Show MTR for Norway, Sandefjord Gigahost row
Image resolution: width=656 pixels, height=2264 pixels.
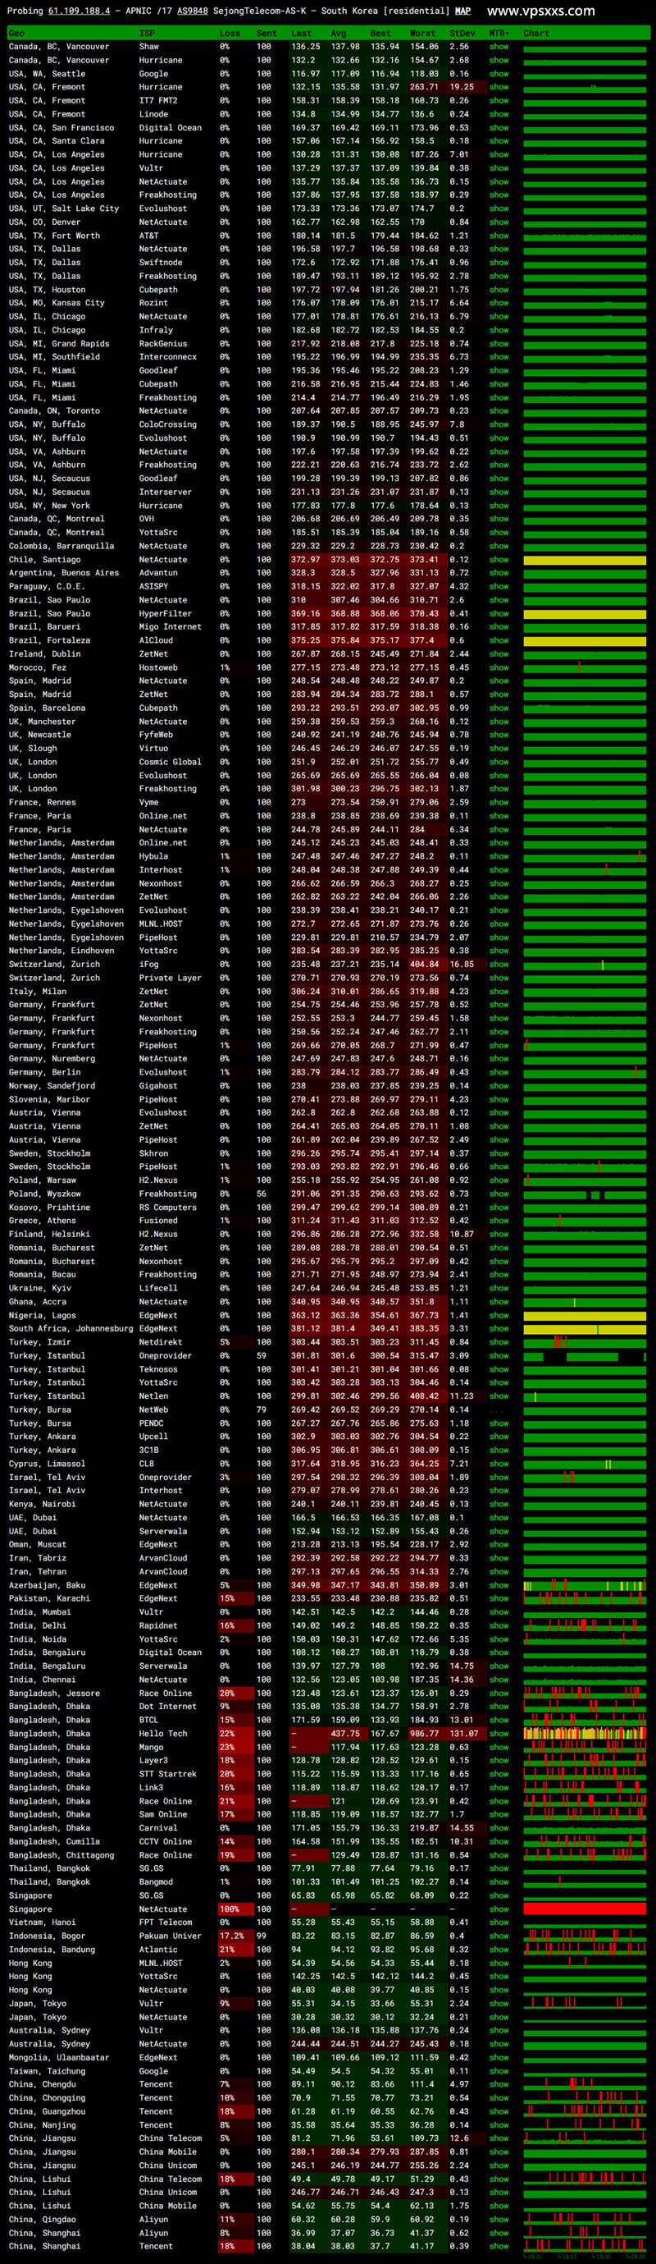tap(499, 1085)
